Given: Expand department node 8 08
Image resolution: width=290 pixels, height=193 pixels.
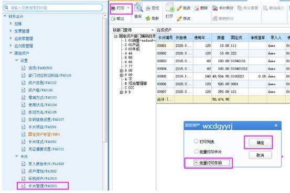Looking at the screenshot, I should pos(122,71).
